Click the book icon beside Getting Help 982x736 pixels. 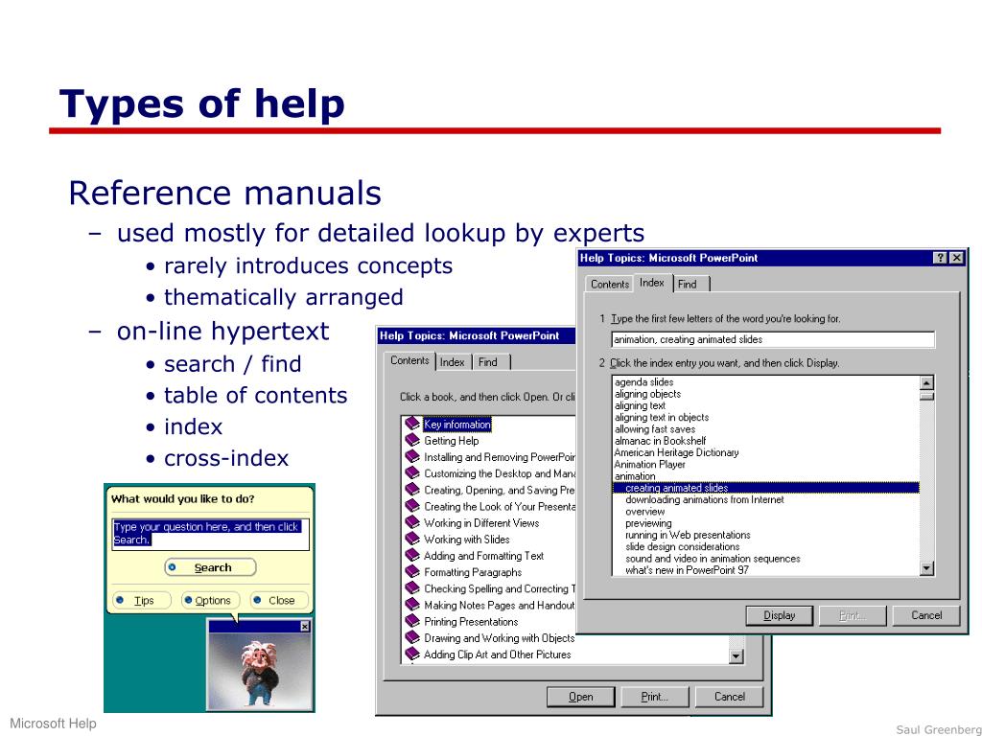(x=412, y=441)
